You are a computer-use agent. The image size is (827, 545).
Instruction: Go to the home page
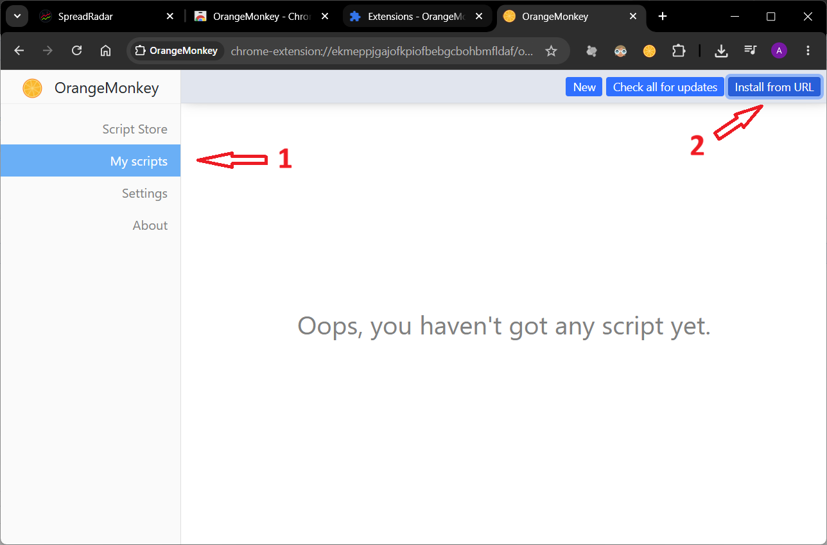106,51
